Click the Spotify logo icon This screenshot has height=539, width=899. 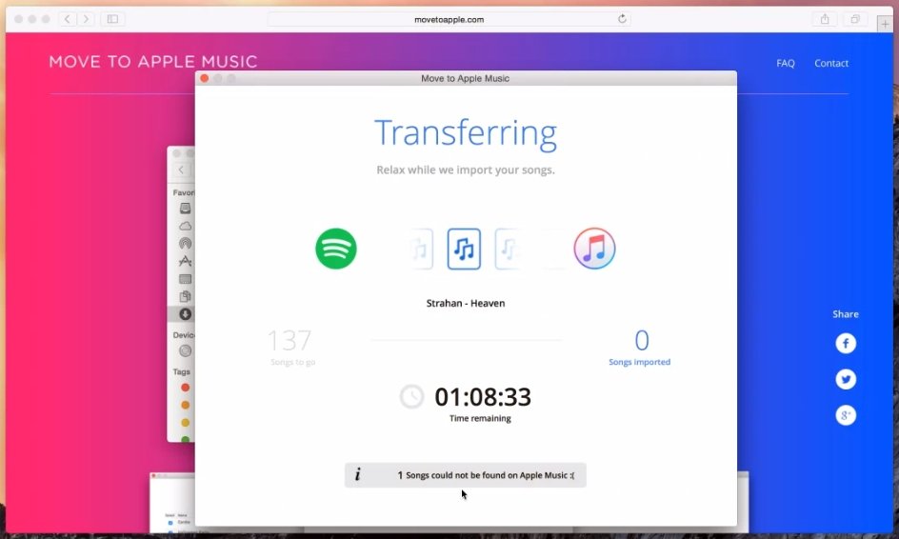pos(336,249)
